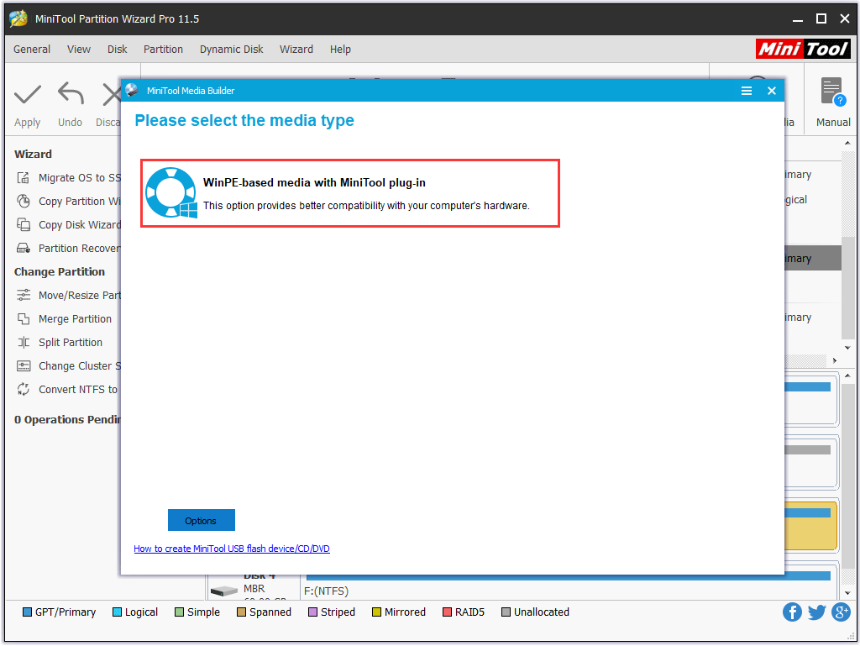The image size is (860, 646).
Task: Click the Spanned legend color swatch
Action: click(x=241, y=612)
